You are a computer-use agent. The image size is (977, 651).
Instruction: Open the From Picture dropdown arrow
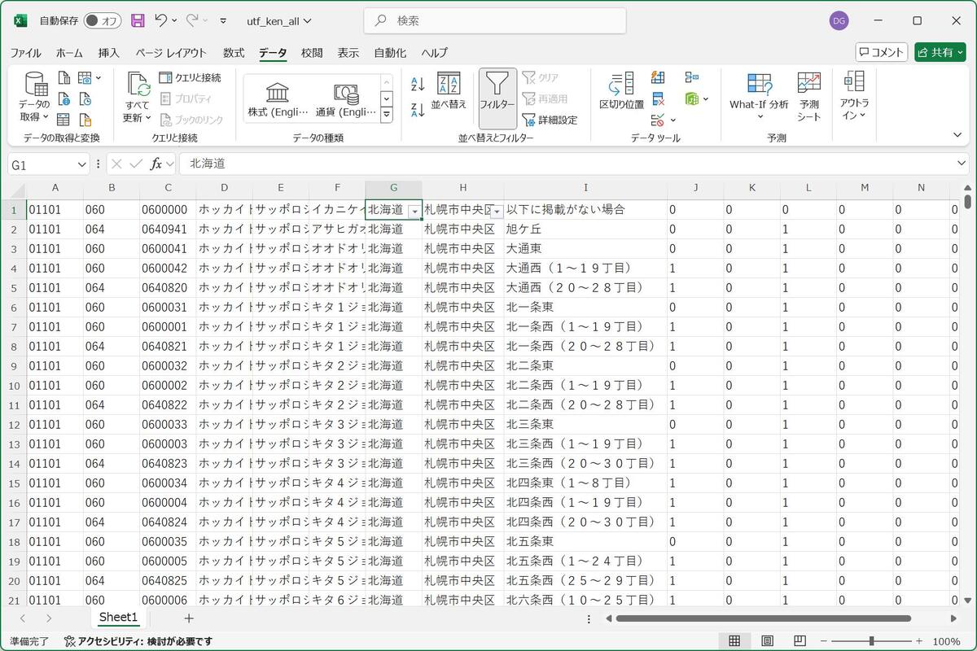(x=99, y=78)
